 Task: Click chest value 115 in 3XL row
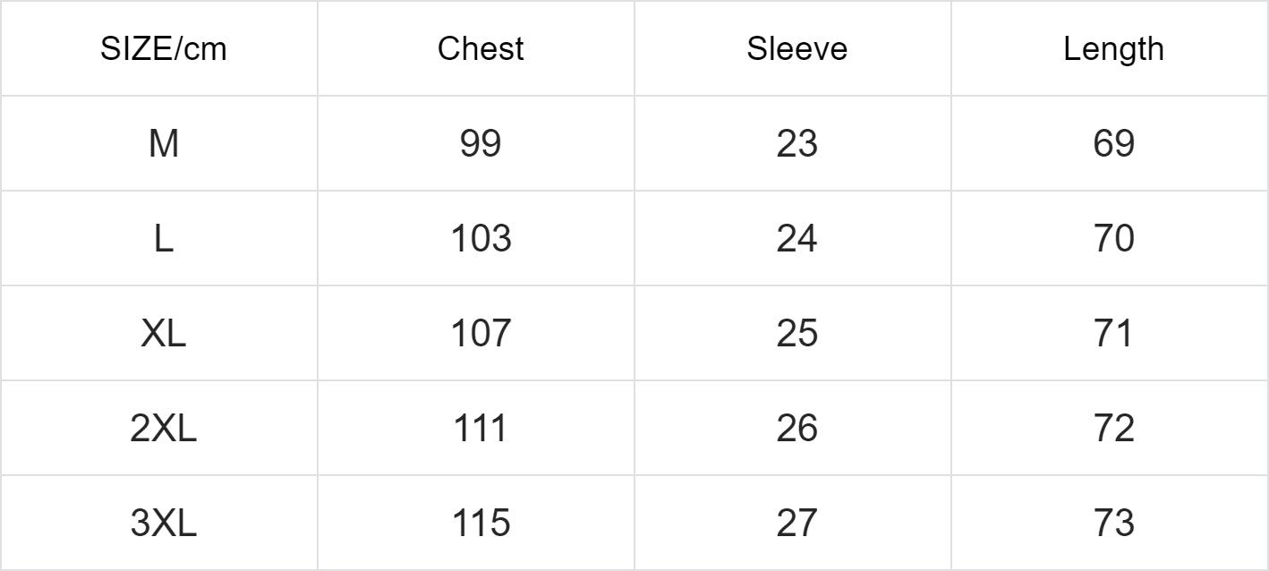coord(481,524)
